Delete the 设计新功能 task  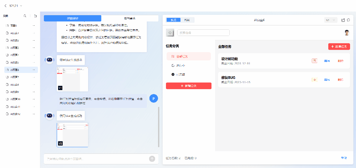click(340, 61)
